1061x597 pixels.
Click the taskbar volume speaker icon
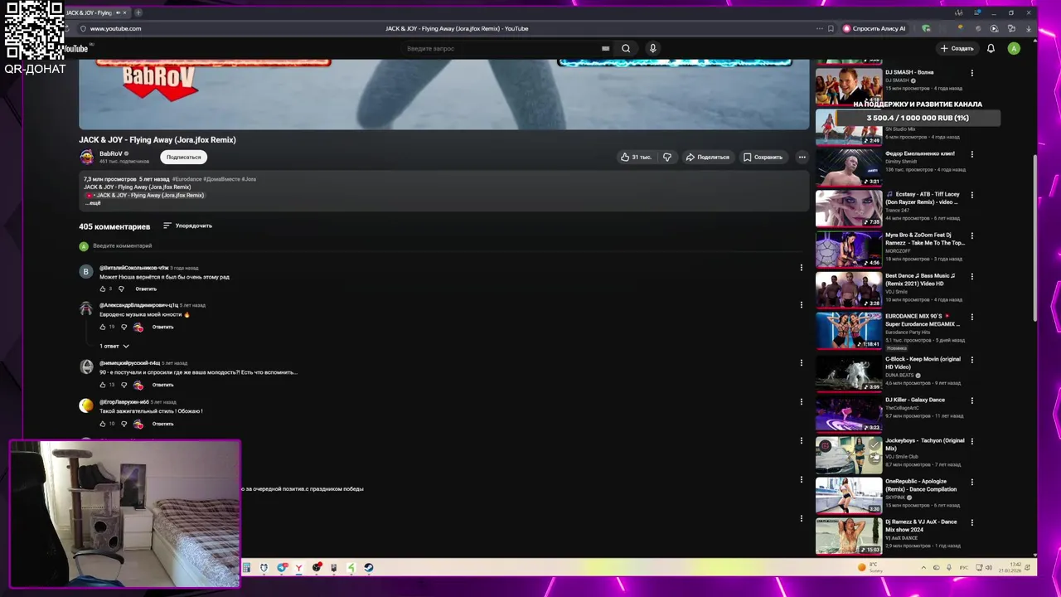(989, 568)
